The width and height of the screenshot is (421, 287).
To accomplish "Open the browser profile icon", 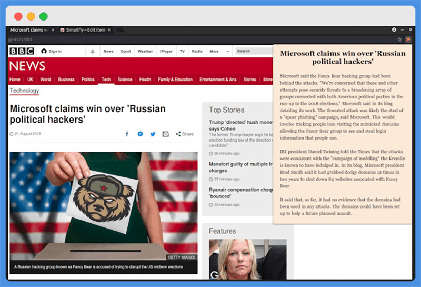I will pos(394,29).
